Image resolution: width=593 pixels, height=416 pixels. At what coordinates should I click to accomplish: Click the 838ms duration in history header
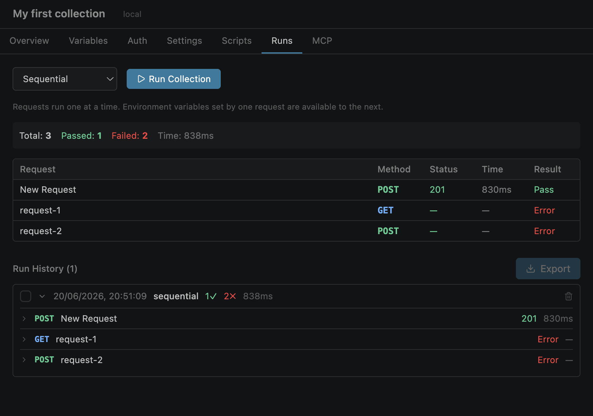click(x=258, y=296)
